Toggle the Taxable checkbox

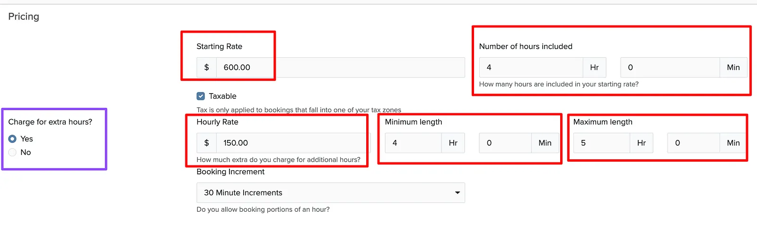(x=201, y=96)
